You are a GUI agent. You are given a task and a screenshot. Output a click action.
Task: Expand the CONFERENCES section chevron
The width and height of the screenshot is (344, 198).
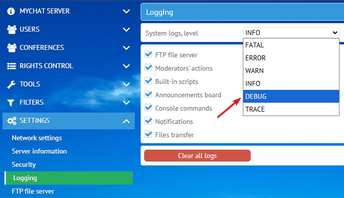click(x=126, y=47)
